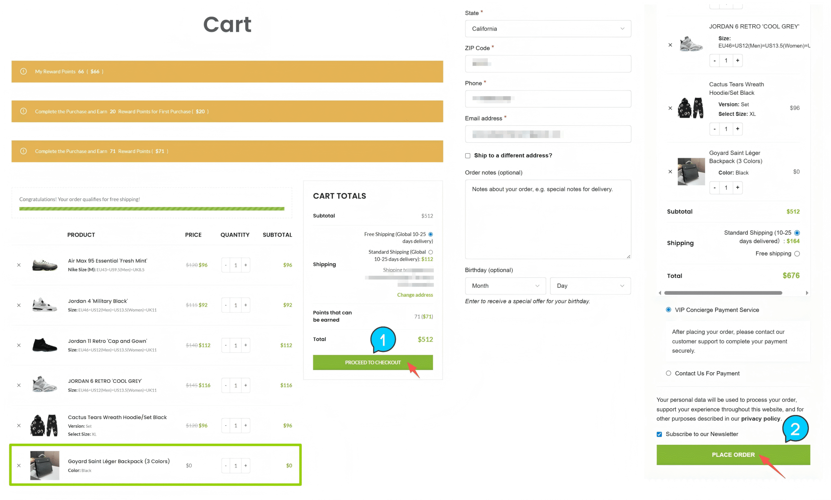Click Proceed to Checkout button
Viewport: 831px width, 500px height.
(x=373, y=363)
